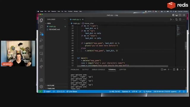
Task: Open Explorer views and more actions ellipsis
Action: coord(65,19)
